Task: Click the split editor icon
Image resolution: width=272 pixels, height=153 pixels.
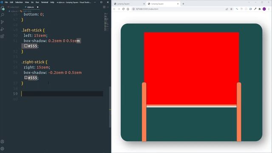Action: click(104, 7)
